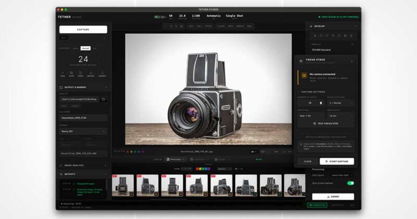This screenshot has width=417, height=219.
Task: Click the fullscreen icon right of zoom controls
Action: point(290,152)
